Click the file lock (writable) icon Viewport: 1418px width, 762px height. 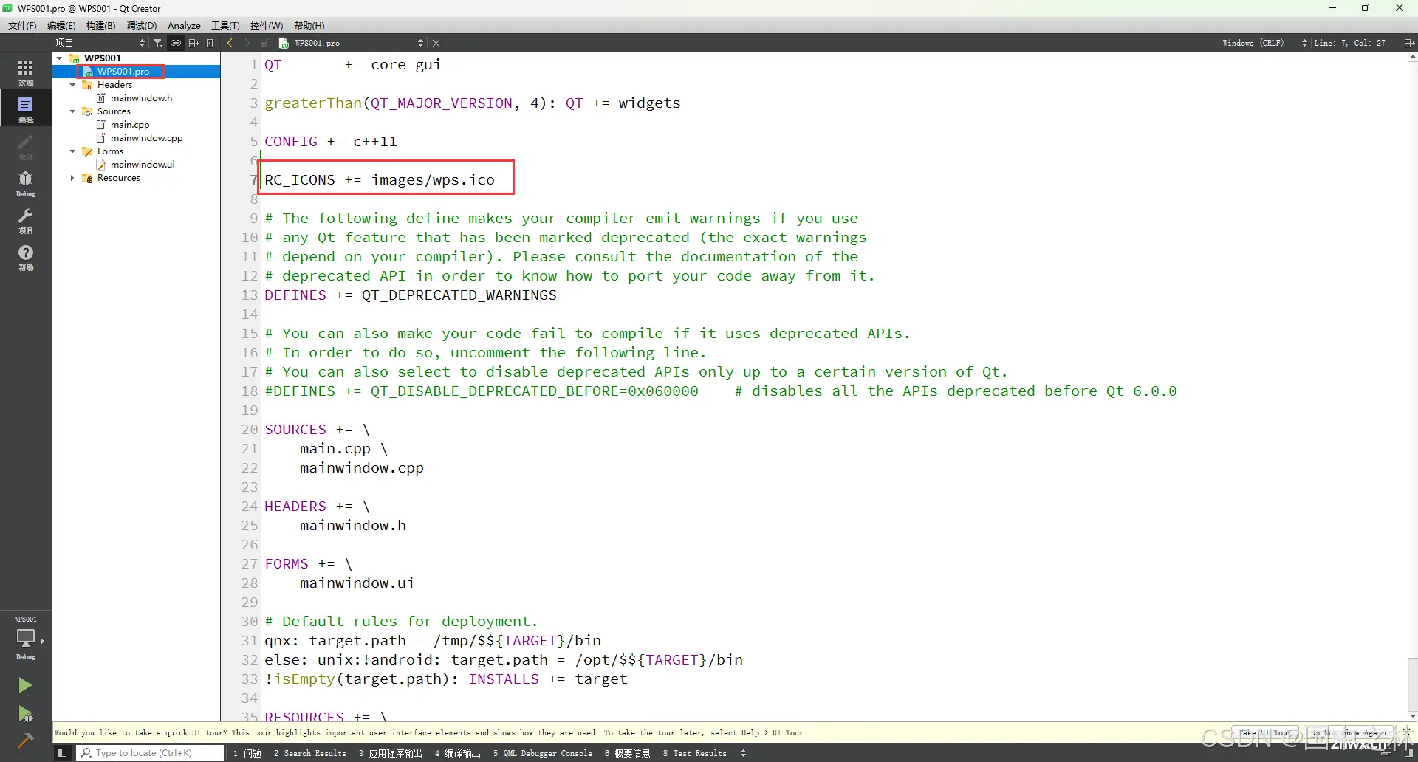[265, 43]
